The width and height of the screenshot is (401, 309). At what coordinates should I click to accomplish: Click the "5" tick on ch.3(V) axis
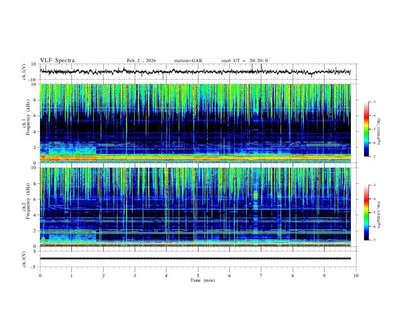click(35, 251)
